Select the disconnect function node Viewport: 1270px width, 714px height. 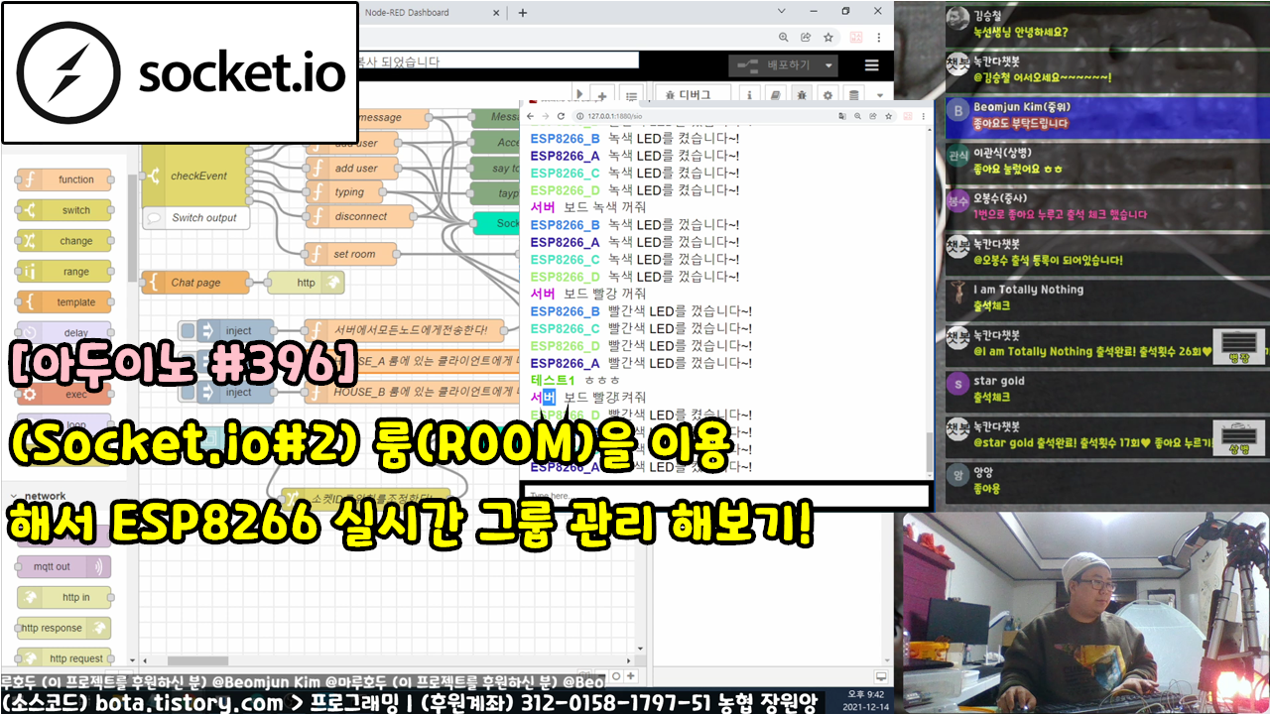360,216
